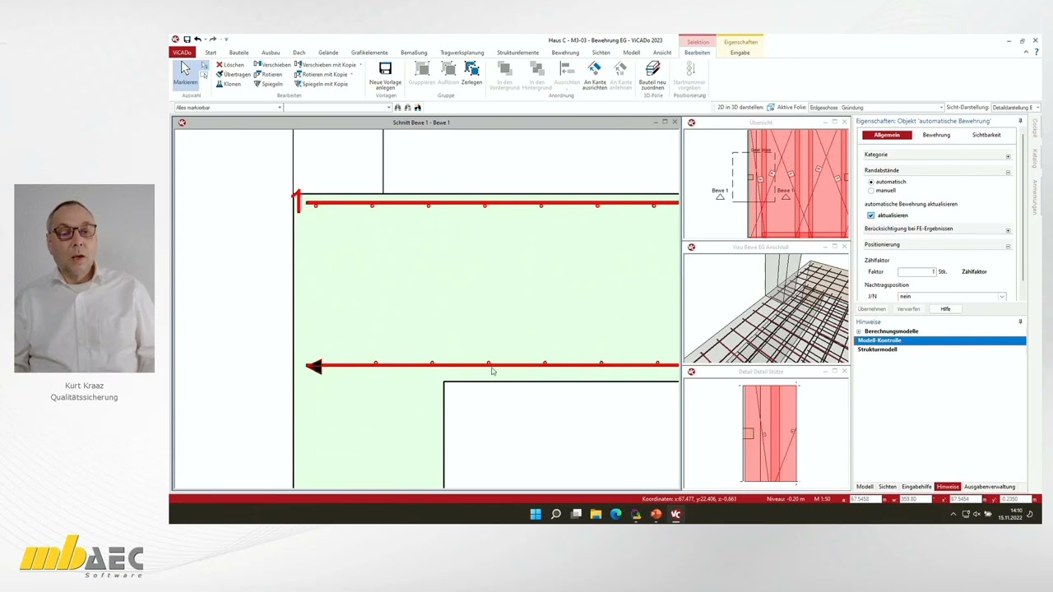Open the Aktive Folie dropdown
Viewport: 1053px width, 592px height.
coord(942,108)
